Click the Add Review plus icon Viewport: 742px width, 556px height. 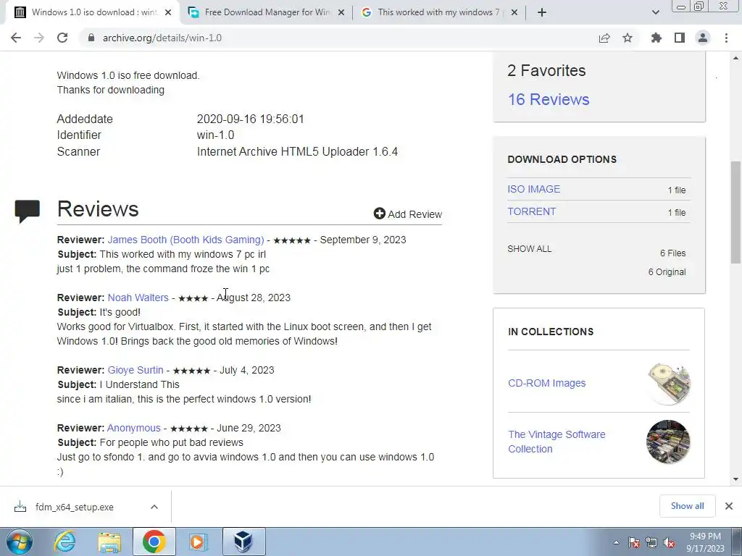379,214
